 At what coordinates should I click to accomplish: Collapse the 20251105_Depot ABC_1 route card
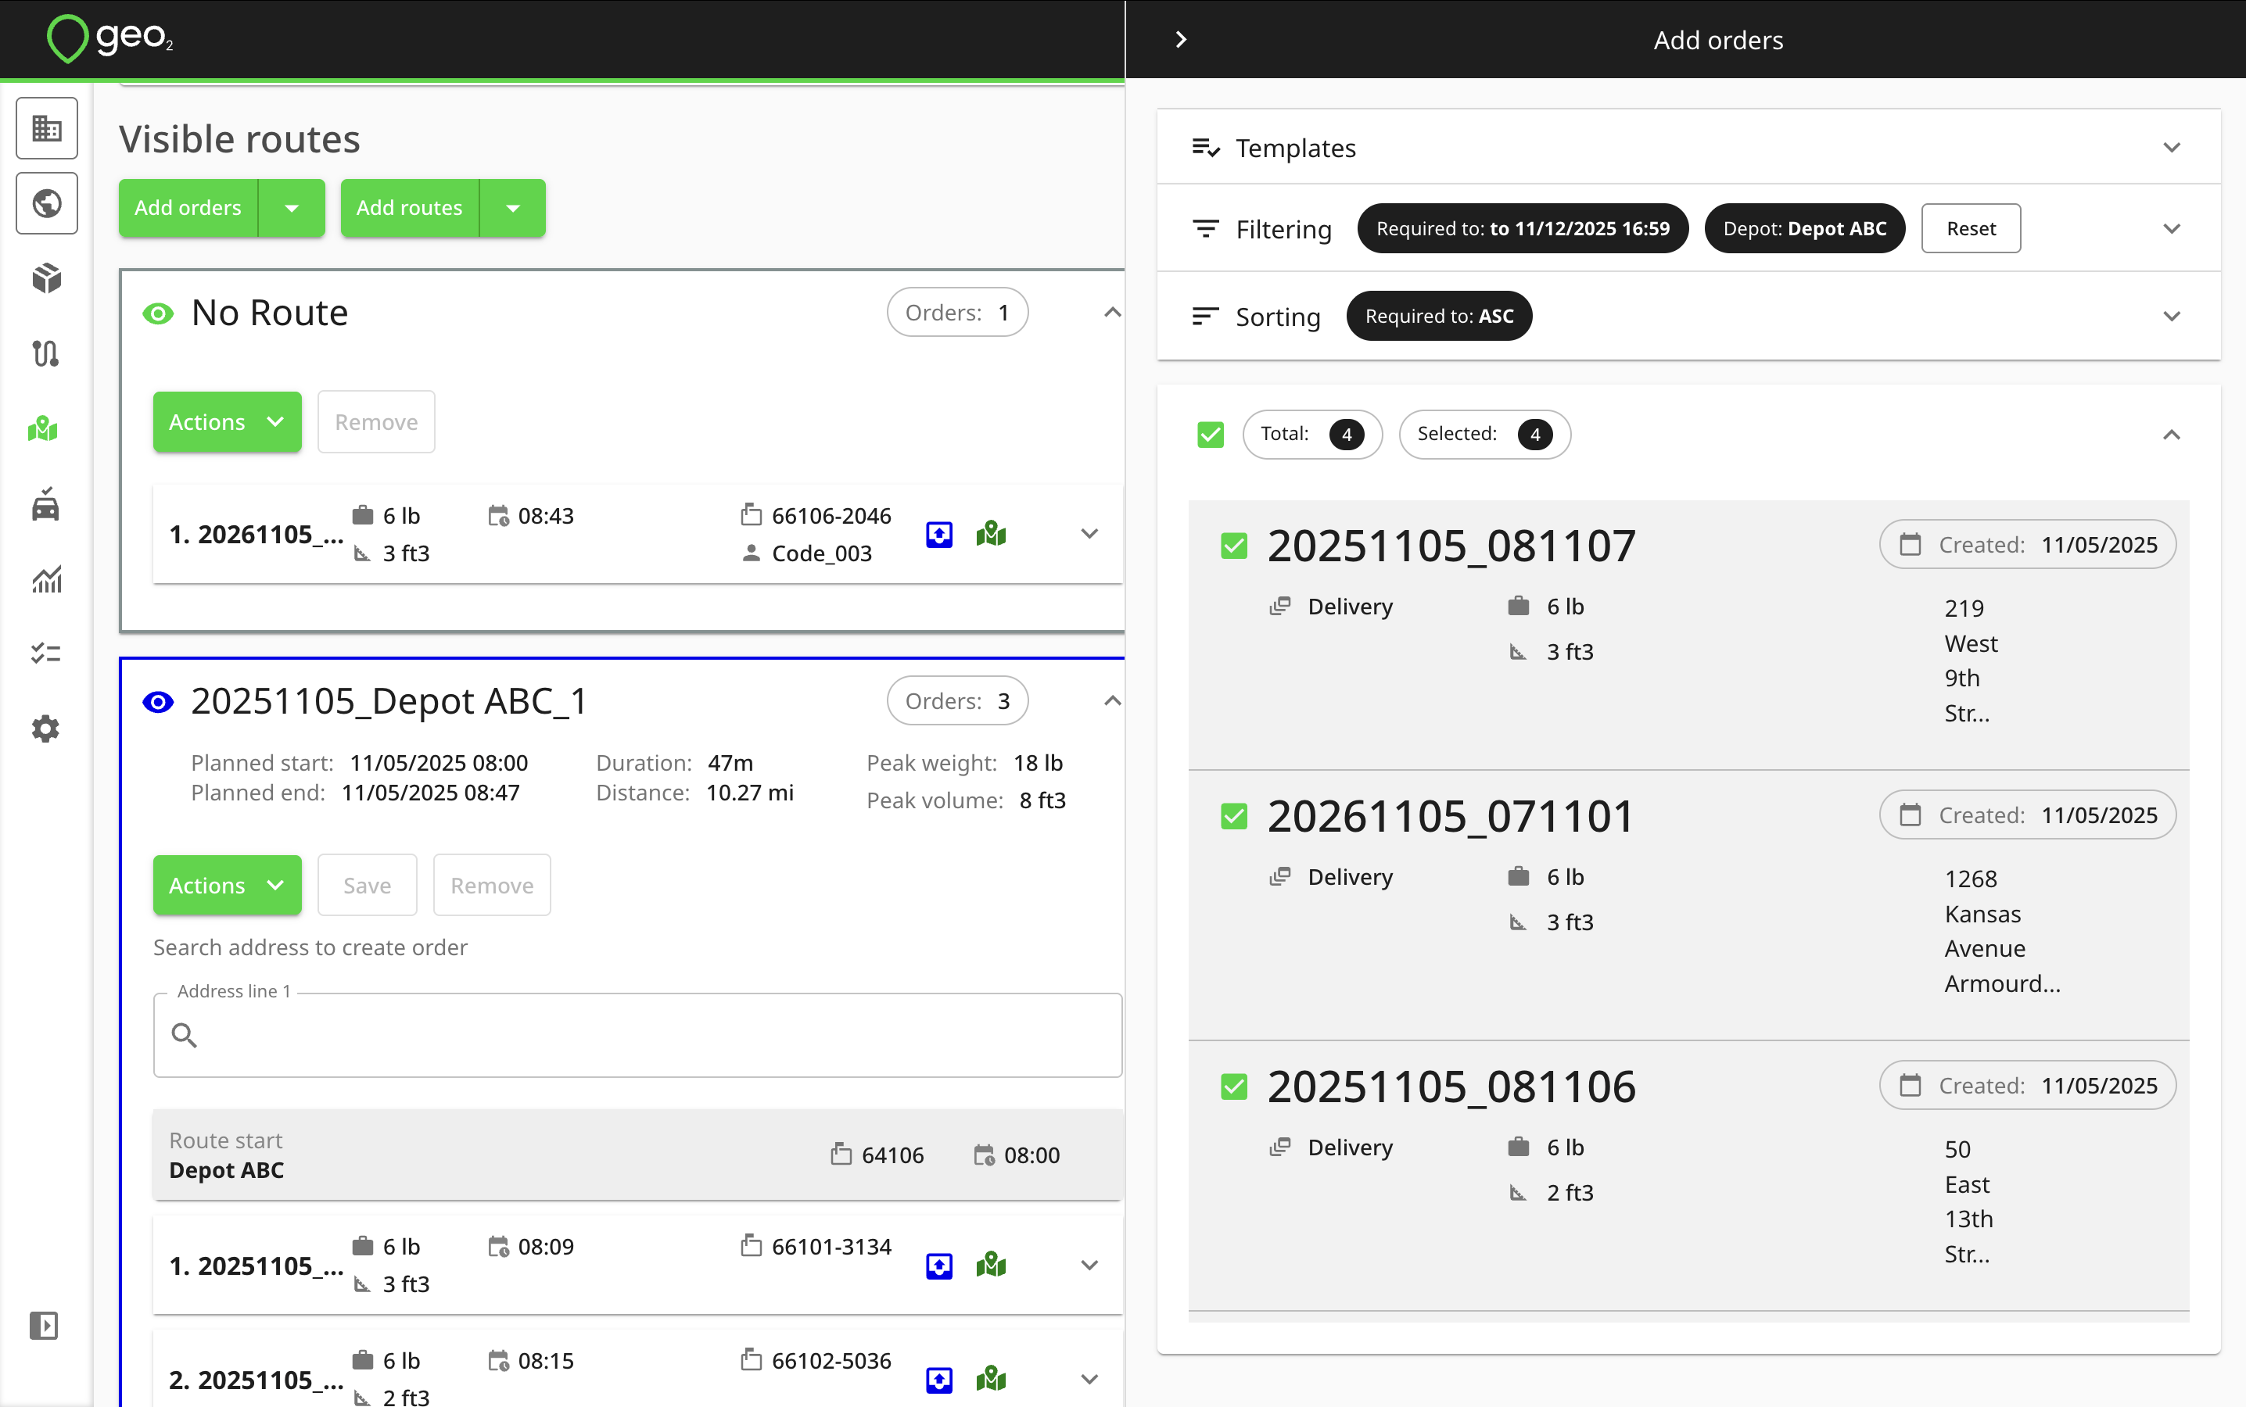click(x=1111, y=700)
